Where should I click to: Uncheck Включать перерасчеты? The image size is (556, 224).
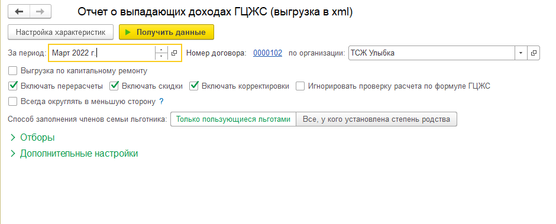(x=13, y=86)
